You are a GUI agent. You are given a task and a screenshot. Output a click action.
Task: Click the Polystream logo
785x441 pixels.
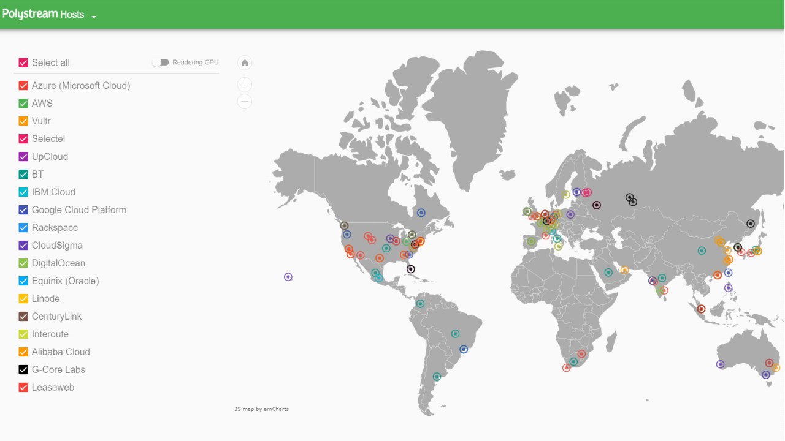30,14
